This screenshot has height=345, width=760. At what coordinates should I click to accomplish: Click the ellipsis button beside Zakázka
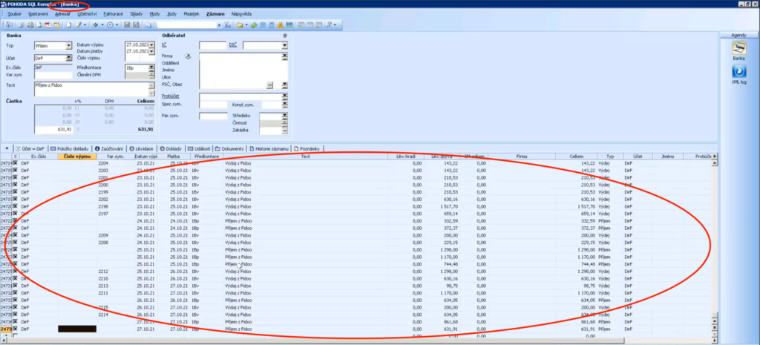284,131
